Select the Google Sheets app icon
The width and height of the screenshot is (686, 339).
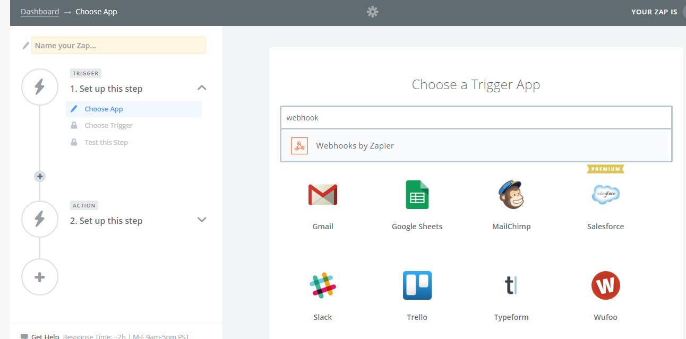click(x=417, y=195)
